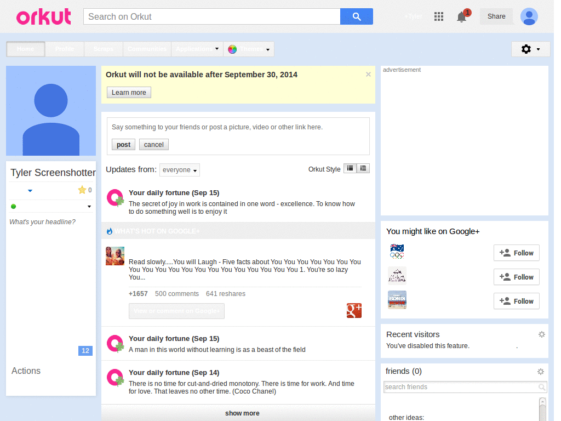Click the large profile picture
561x421 pixels.
coord(51,111)
